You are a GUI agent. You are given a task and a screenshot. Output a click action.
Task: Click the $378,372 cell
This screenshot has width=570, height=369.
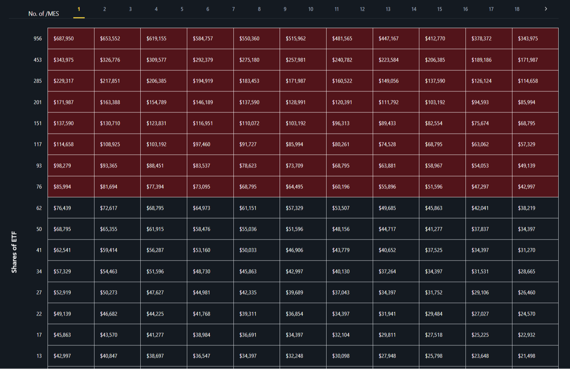489,38
